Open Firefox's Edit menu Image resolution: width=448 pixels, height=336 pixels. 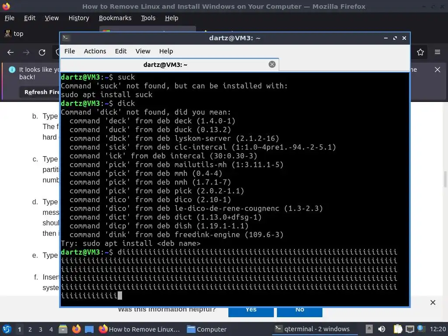pos(30,18)
